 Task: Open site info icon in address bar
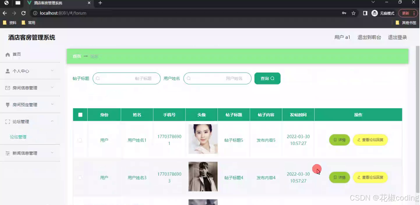(x=35, y=13)
